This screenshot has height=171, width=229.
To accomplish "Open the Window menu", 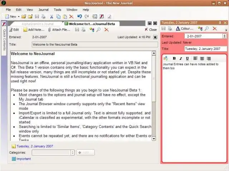I will 72,10.
